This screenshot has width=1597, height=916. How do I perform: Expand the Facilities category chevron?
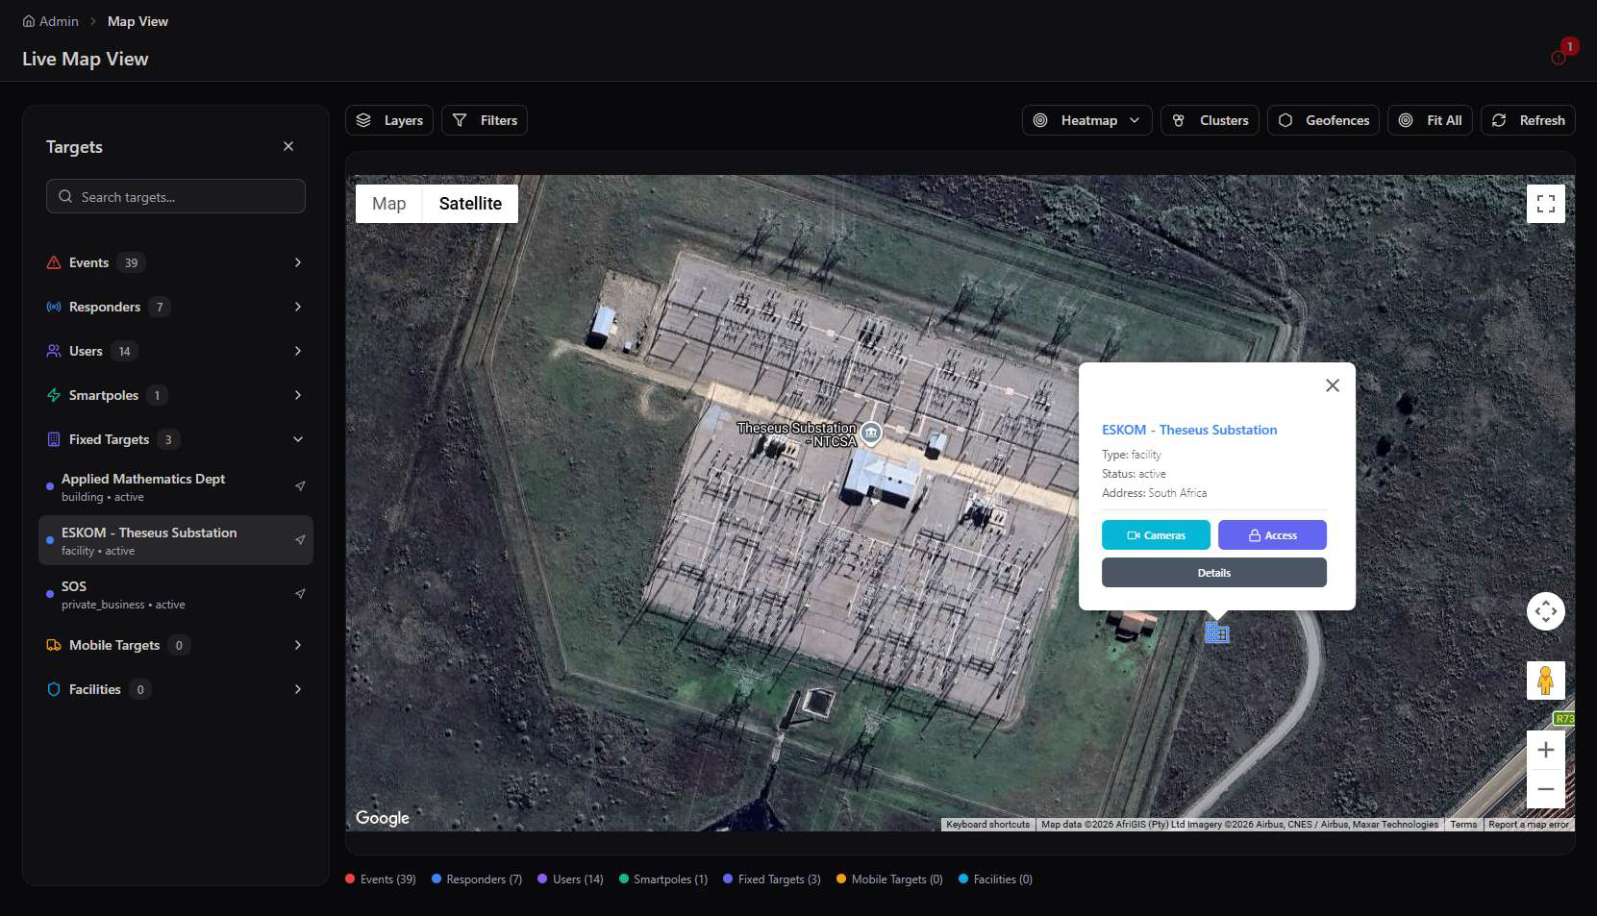tap(298, 689)
